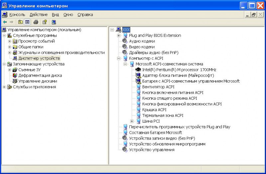Select Управление дисками in the tree
This screenshot has height=174, width=266.
(38, 81)
